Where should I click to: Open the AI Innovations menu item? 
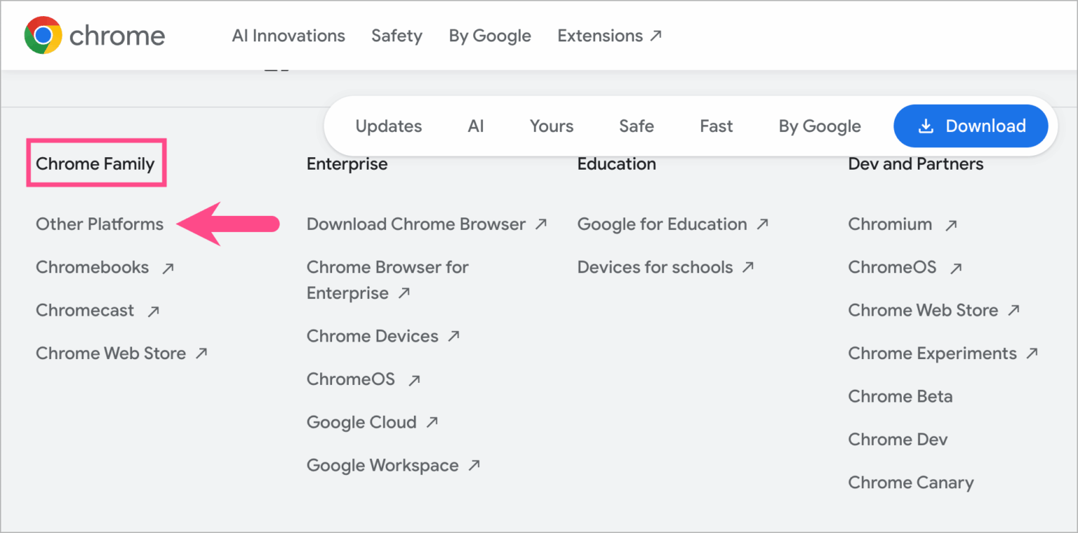[288, 35]
